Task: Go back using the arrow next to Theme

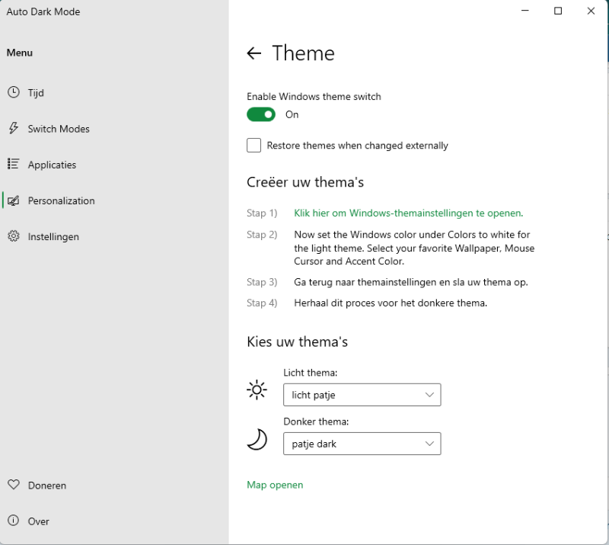Action: click(x=254, y=53)
